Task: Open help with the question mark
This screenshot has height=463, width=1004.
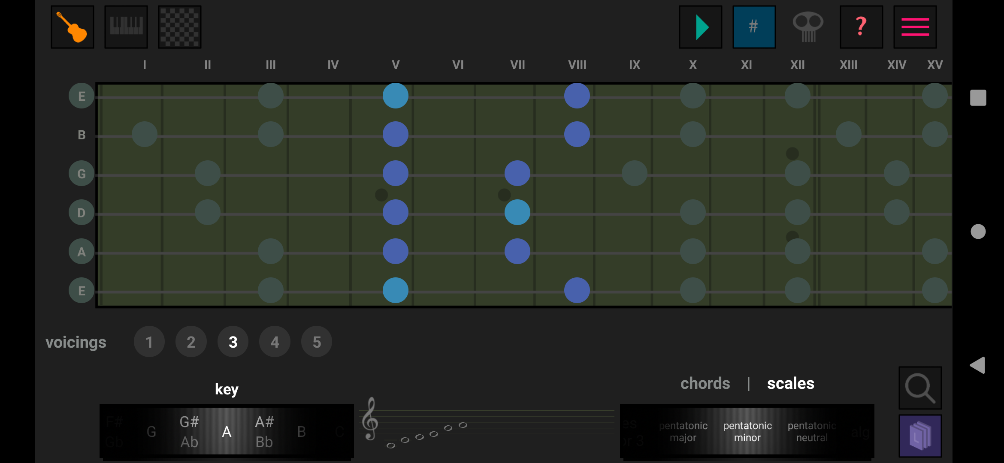Action: [x=861, y=27]
